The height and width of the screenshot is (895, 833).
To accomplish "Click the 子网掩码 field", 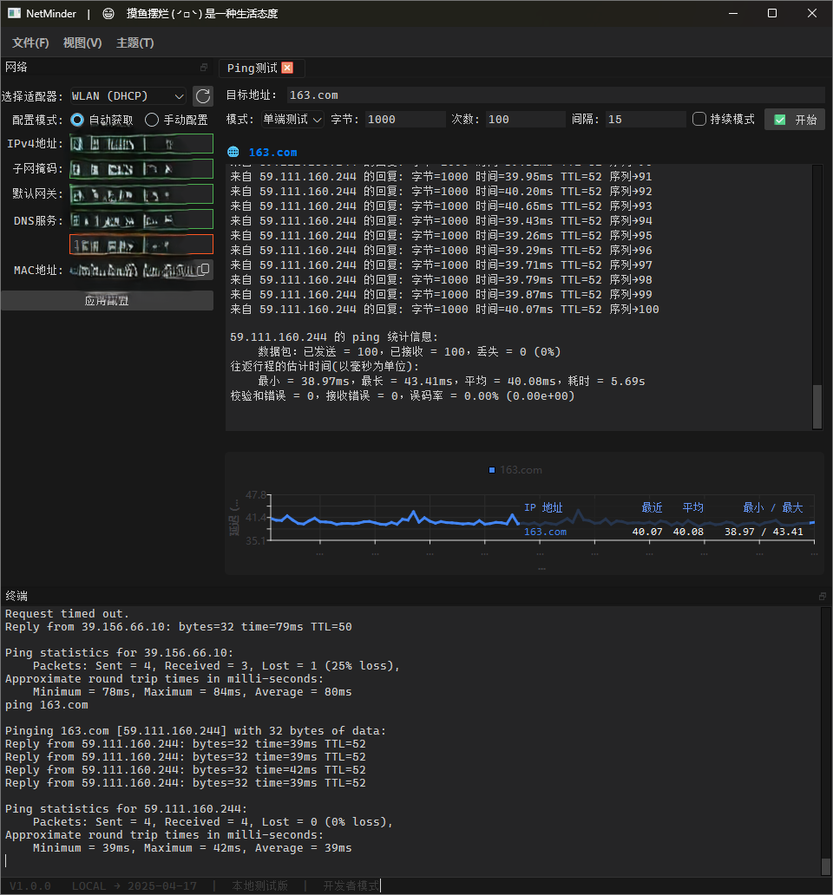I will (x=141, y=169).
